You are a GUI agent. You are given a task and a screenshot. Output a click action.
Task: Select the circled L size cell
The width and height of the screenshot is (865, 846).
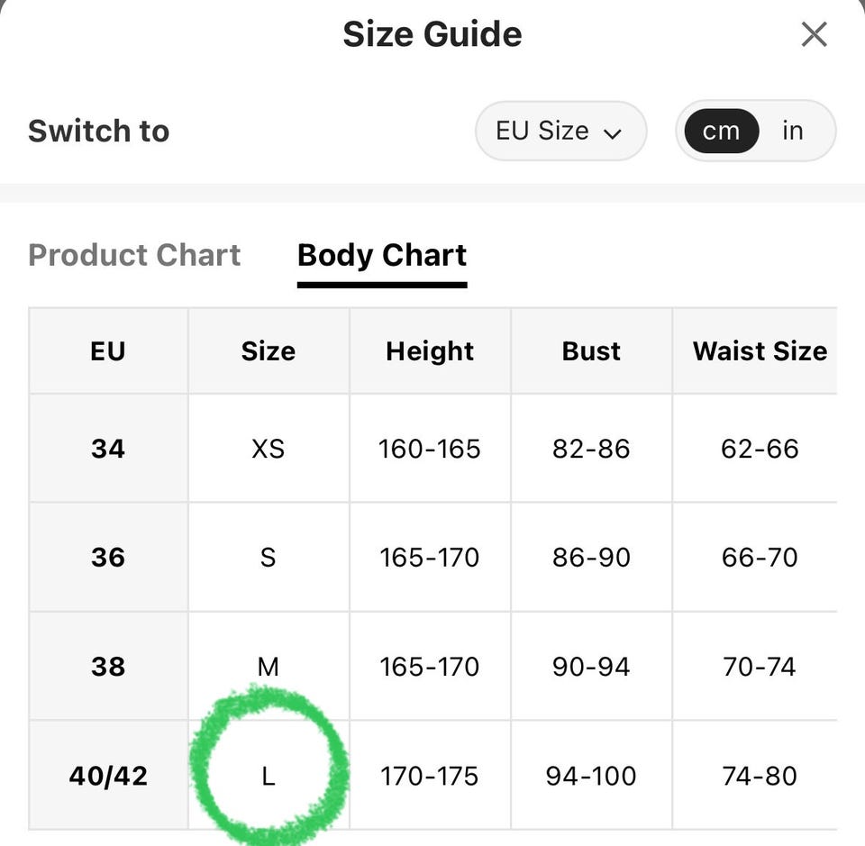coord(269,776)
